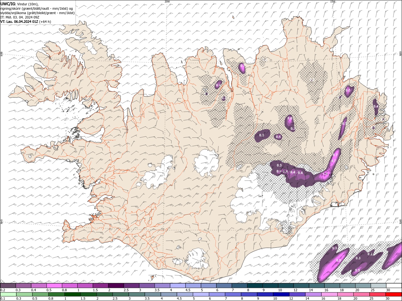Click the 'VT: Lau. 06.04.2024 01Z (+64 h)' line
The image size is (402, 301).
tap(26, 22)
